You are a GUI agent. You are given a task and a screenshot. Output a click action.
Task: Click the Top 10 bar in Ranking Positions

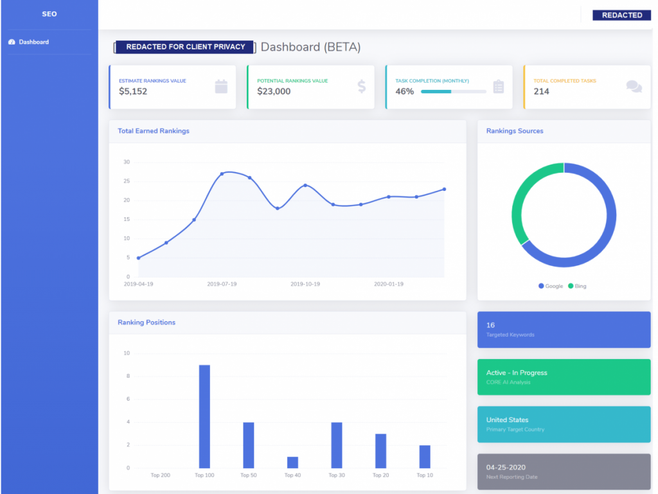[425, 457]
